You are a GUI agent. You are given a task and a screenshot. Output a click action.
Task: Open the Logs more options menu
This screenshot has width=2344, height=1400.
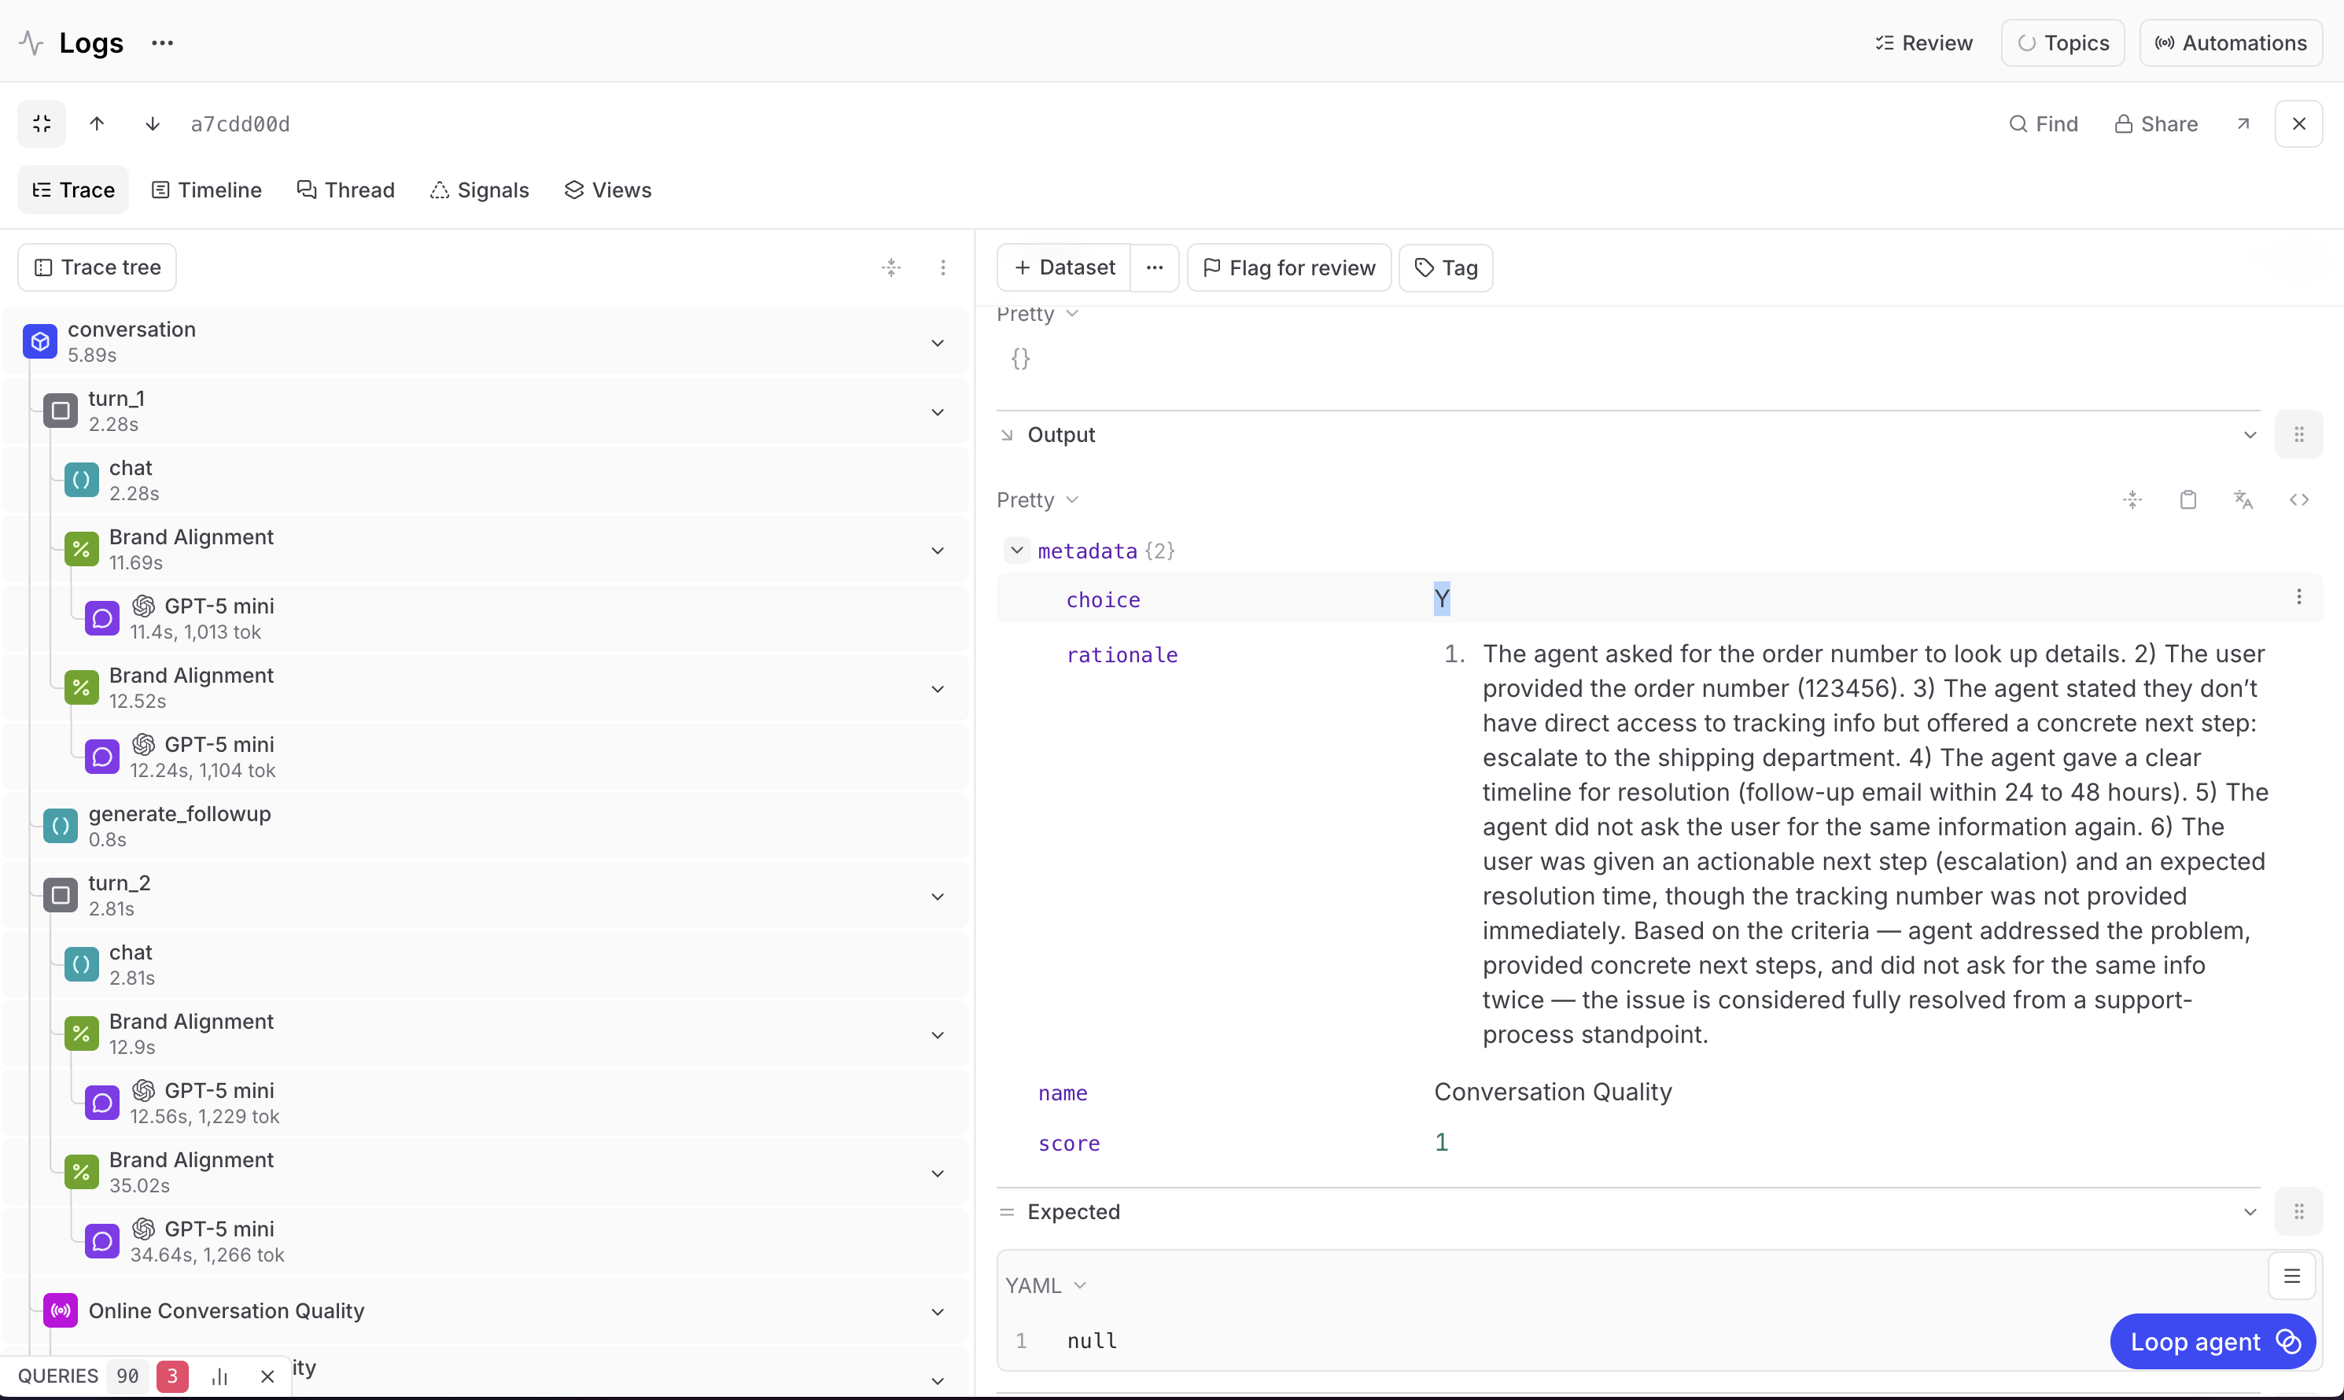click(x=162, y=42)
